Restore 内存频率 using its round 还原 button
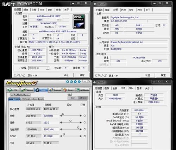Viewport: 176px width, 150px height. point(84,129)
